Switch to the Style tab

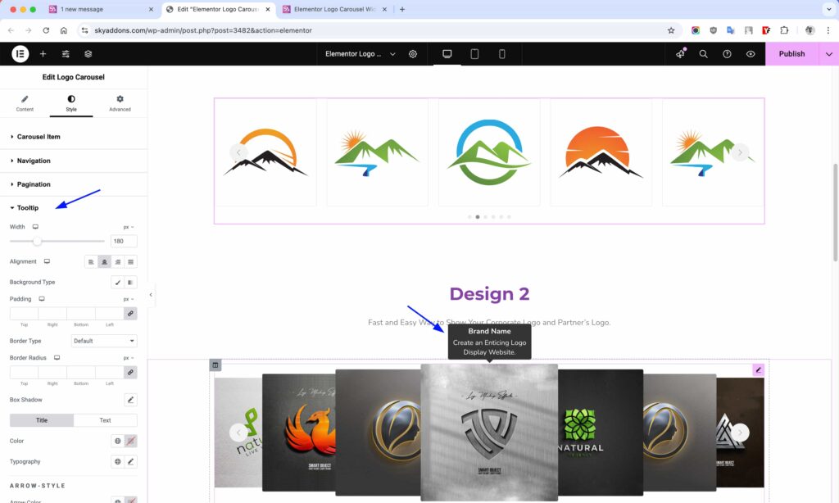pos(71,103)
